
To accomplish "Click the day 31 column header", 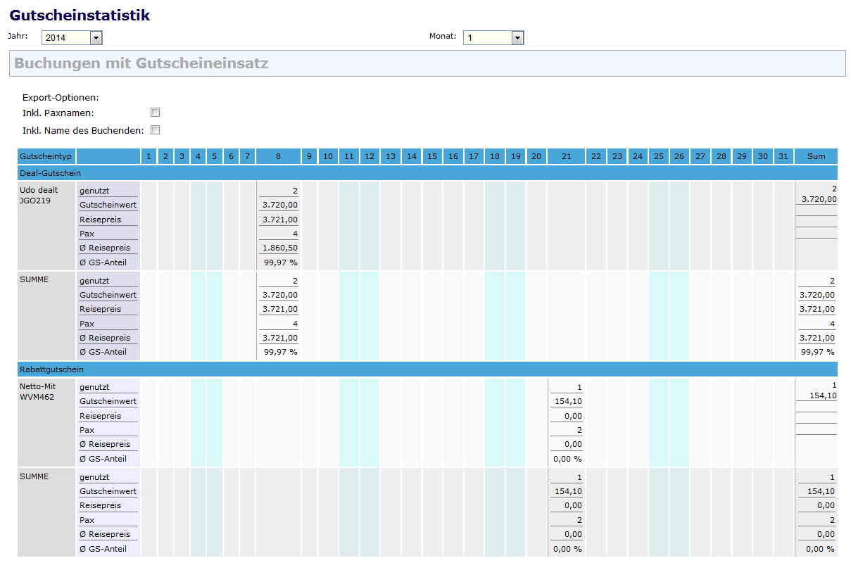I will [x=783, y=156].
